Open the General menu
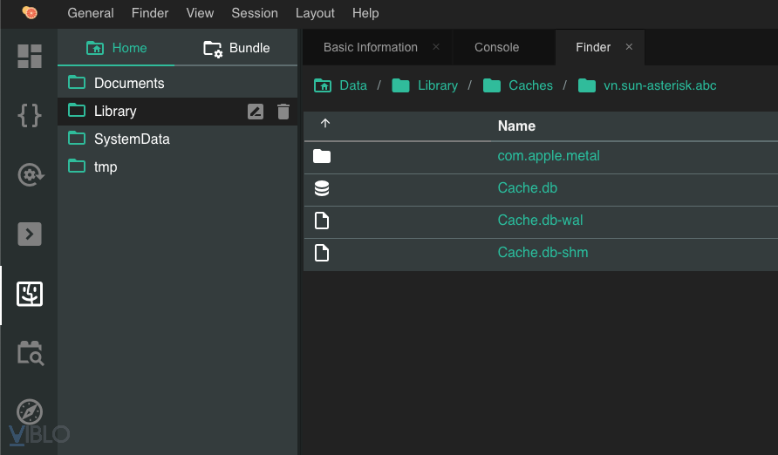The width and height of the screenshot is (778, 455). [91, 13]
